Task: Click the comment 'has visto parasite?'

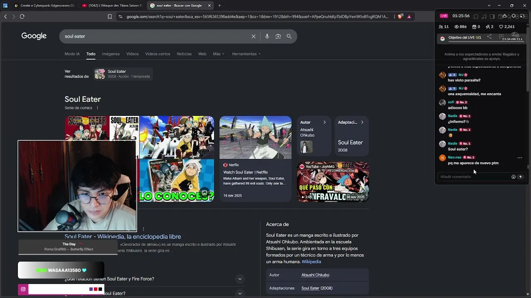Action: tap(464, 80)
